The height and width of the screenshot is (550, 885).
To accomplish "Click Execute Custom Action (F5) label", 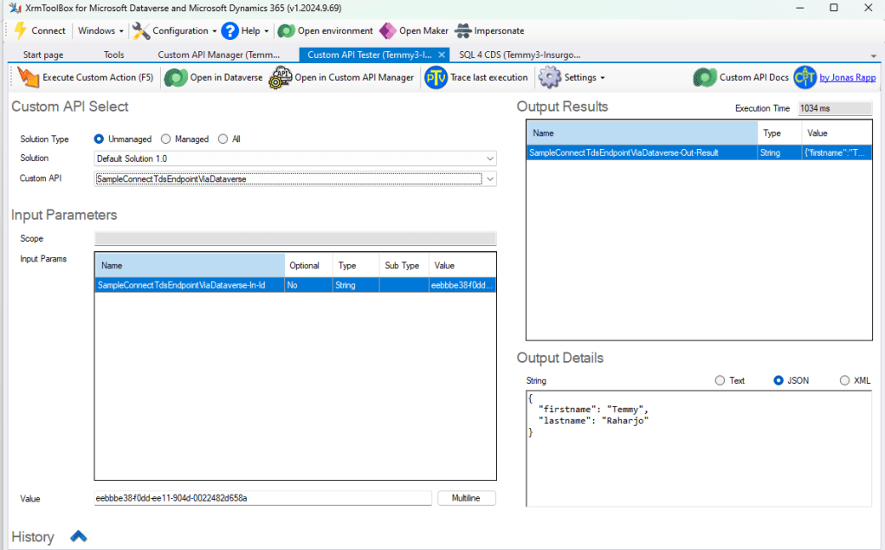I will (x=98, y=77).
